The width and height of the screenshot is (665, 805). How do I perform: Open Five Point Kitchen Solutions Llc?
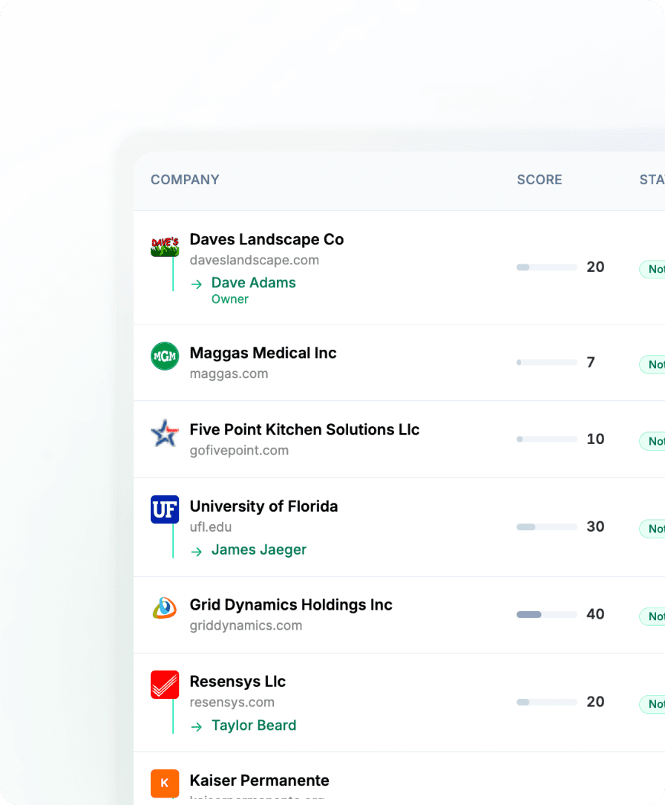[305, 430]
